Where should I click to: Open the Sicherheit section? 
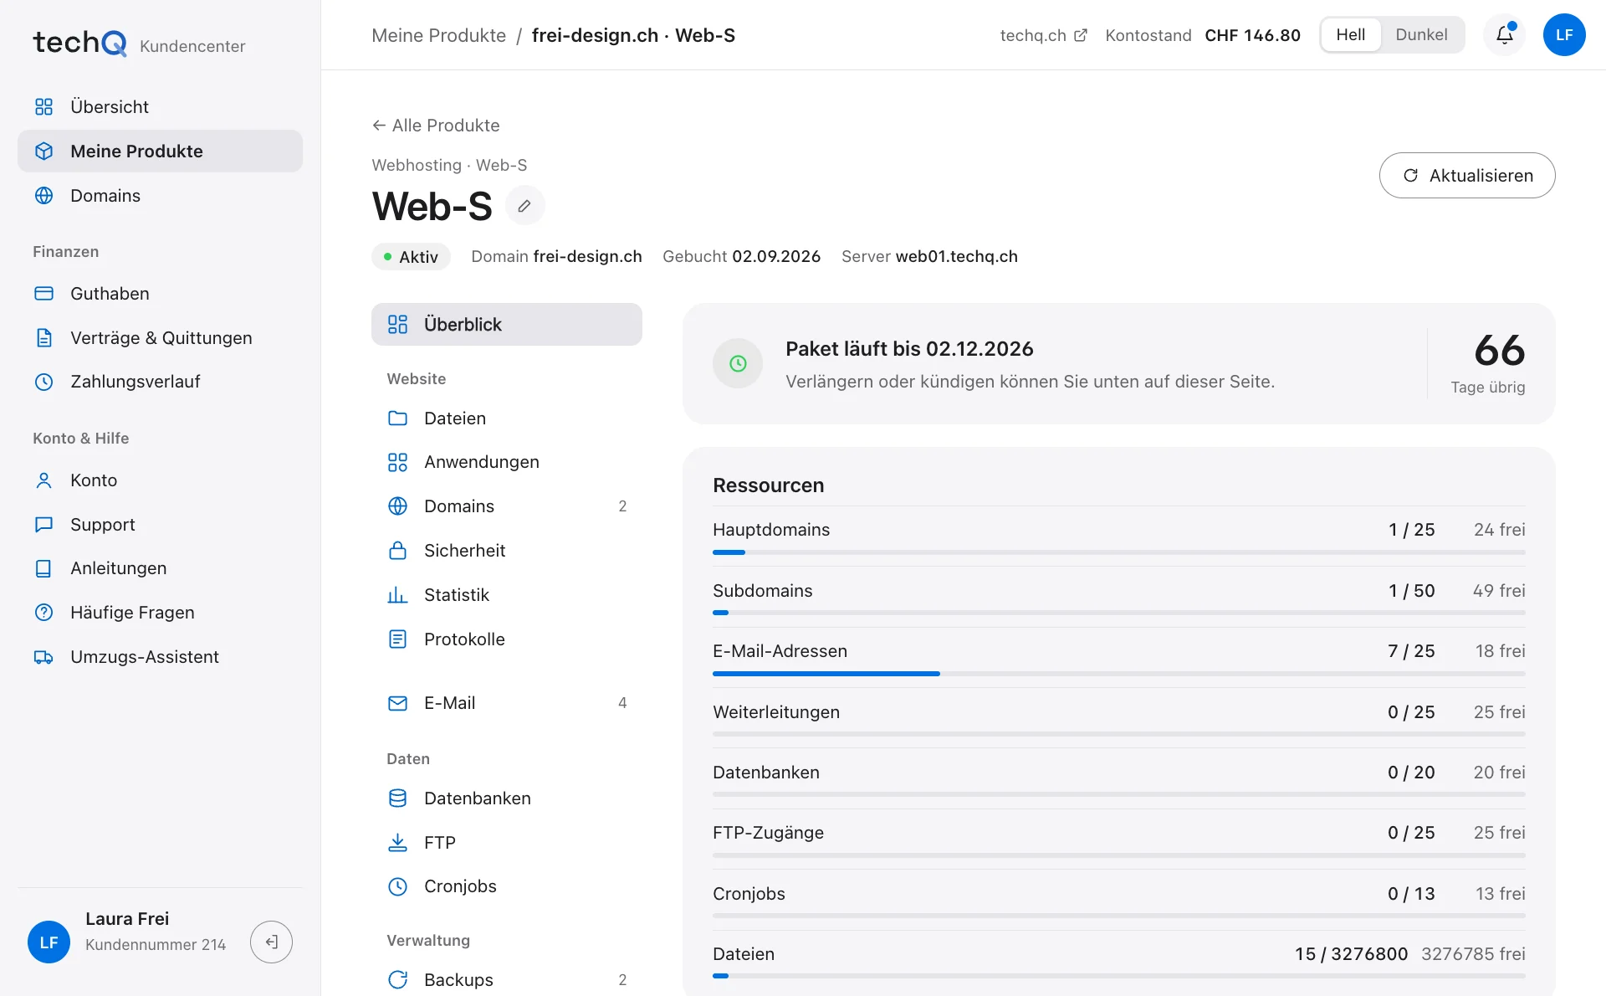[x=506, y=551]
